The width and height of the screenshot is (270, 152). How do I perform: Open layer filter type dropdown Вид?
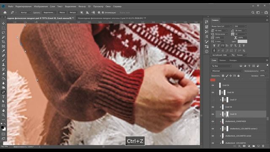tap(221, 66)
